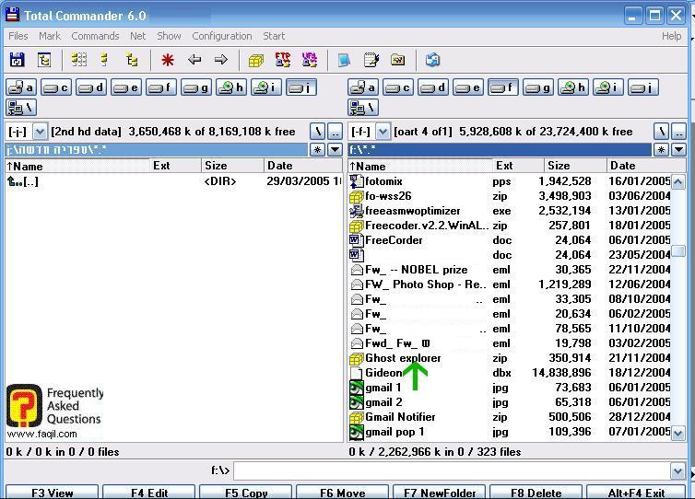Click the right panel vertical scrollbar thumb
Screen dimensions: 695x499
pyautogui.click(x=678, y=250)
